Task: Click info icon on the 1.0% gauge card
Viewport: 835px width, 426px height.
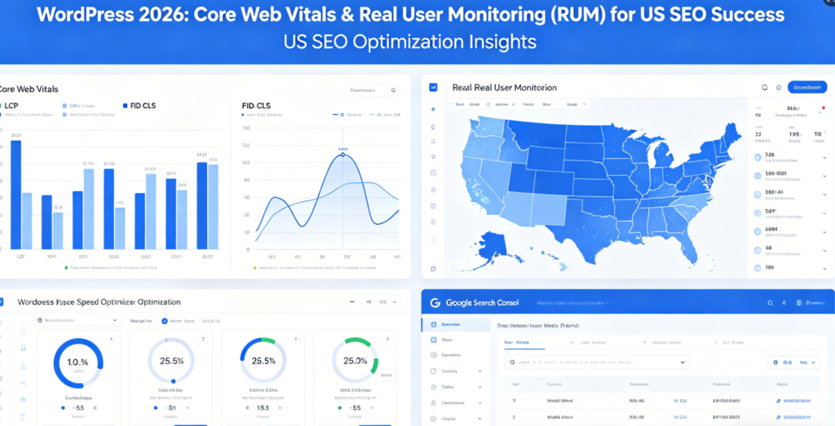Action: [112, 337]
